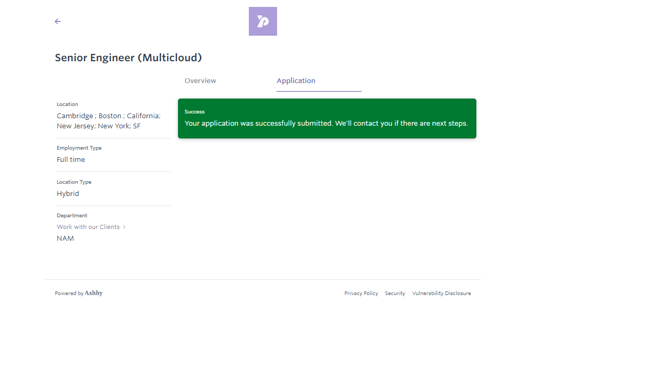
Task: Open the Vulnerability Disclosure link
Action: (441, 293)
